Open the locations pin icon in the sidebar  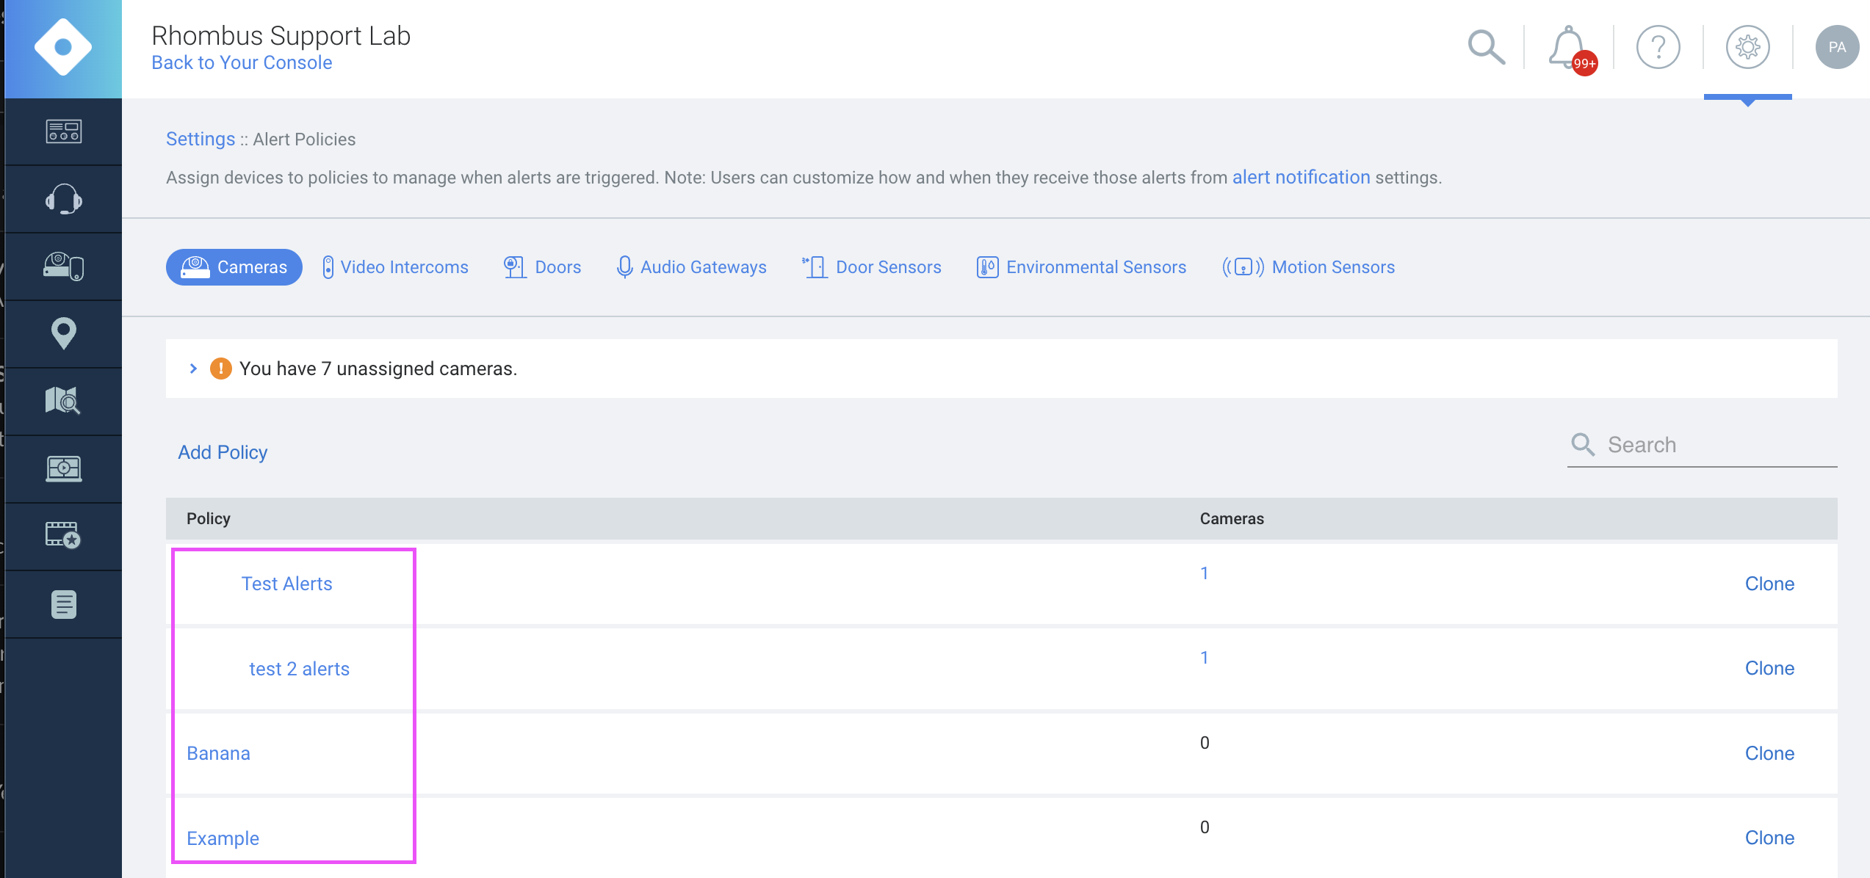62,334
